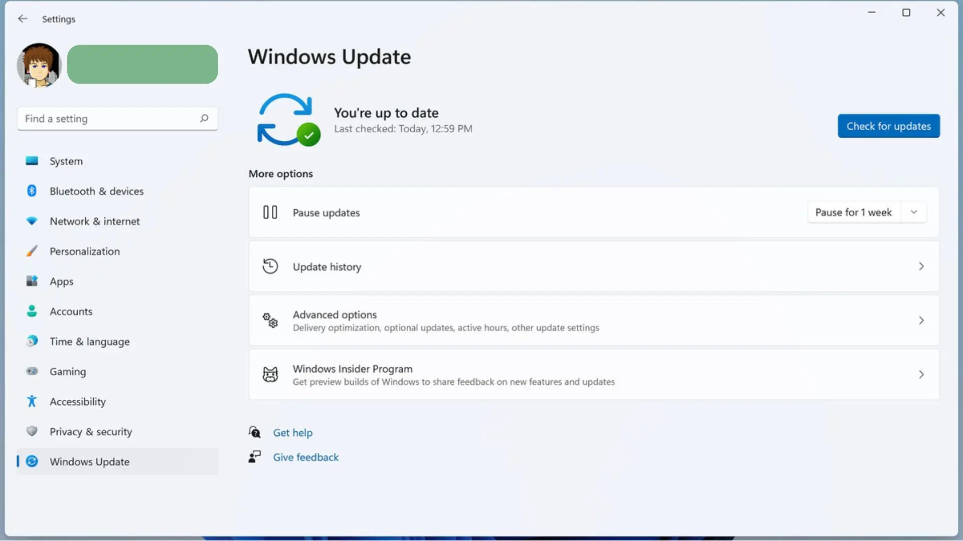Screen dimensions: 963x541
Task: Open Time & language settings
Action: [x=89, y=342]
